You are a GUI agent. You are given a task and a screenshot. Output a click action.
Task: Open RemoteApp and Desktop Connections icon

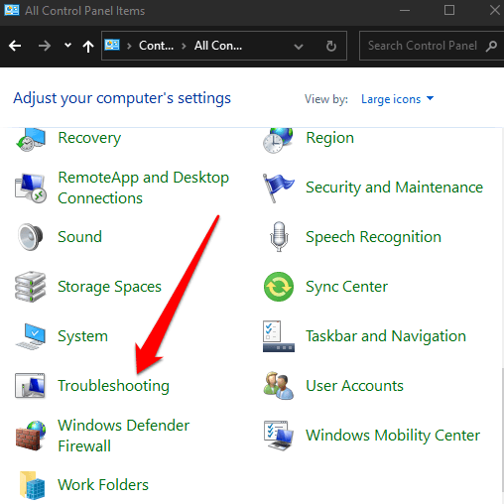point(31,188)
